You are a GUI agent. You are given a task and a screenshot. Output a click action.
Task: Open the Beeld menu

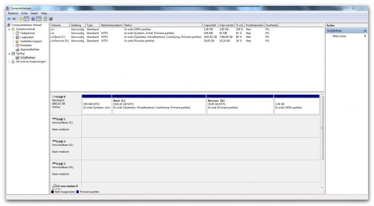coord(34,13)
